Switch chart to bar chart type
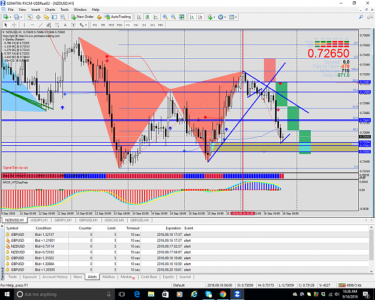The width and height of the screenshot is (375, 300). coord(139,17)
